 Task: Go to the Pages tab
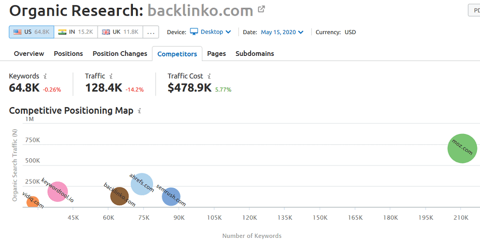pyautogui.click(x=216, y=54)
